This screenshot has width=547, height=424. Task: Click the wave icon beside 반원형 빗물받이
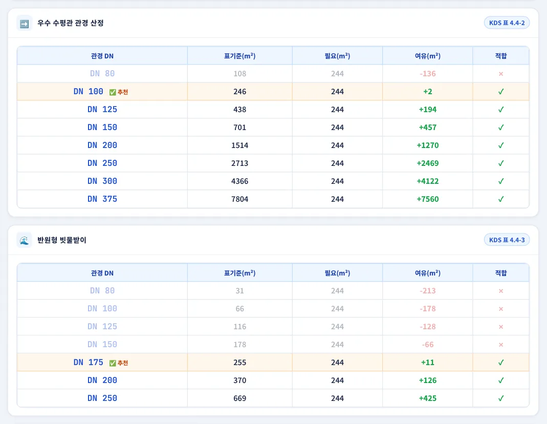pyautogui.click(x=25, y=240)
